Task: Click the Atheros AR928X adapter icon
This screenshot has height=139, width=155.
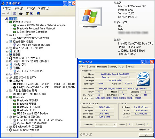Action: pyautogui.click(x=14, y=25)
